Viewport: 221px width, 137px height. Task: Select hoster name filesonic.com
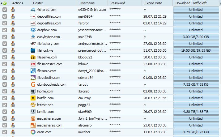coord(47,71)
